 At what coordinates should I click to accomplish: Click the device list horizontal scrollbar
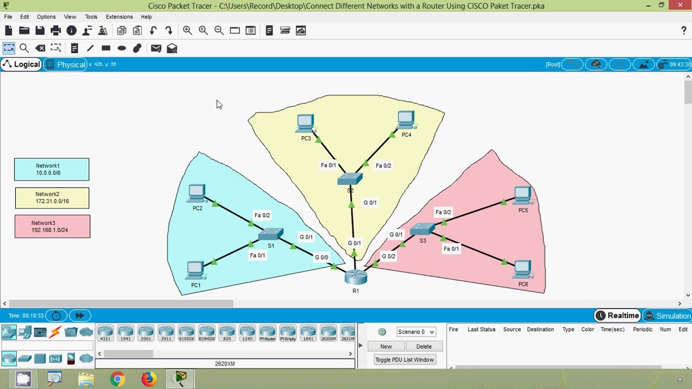pos(225,354)
